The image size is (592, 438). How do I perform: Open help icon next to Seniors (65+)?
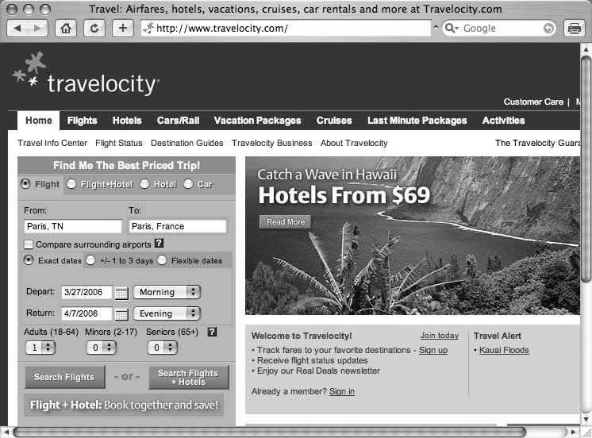(212, 332)
